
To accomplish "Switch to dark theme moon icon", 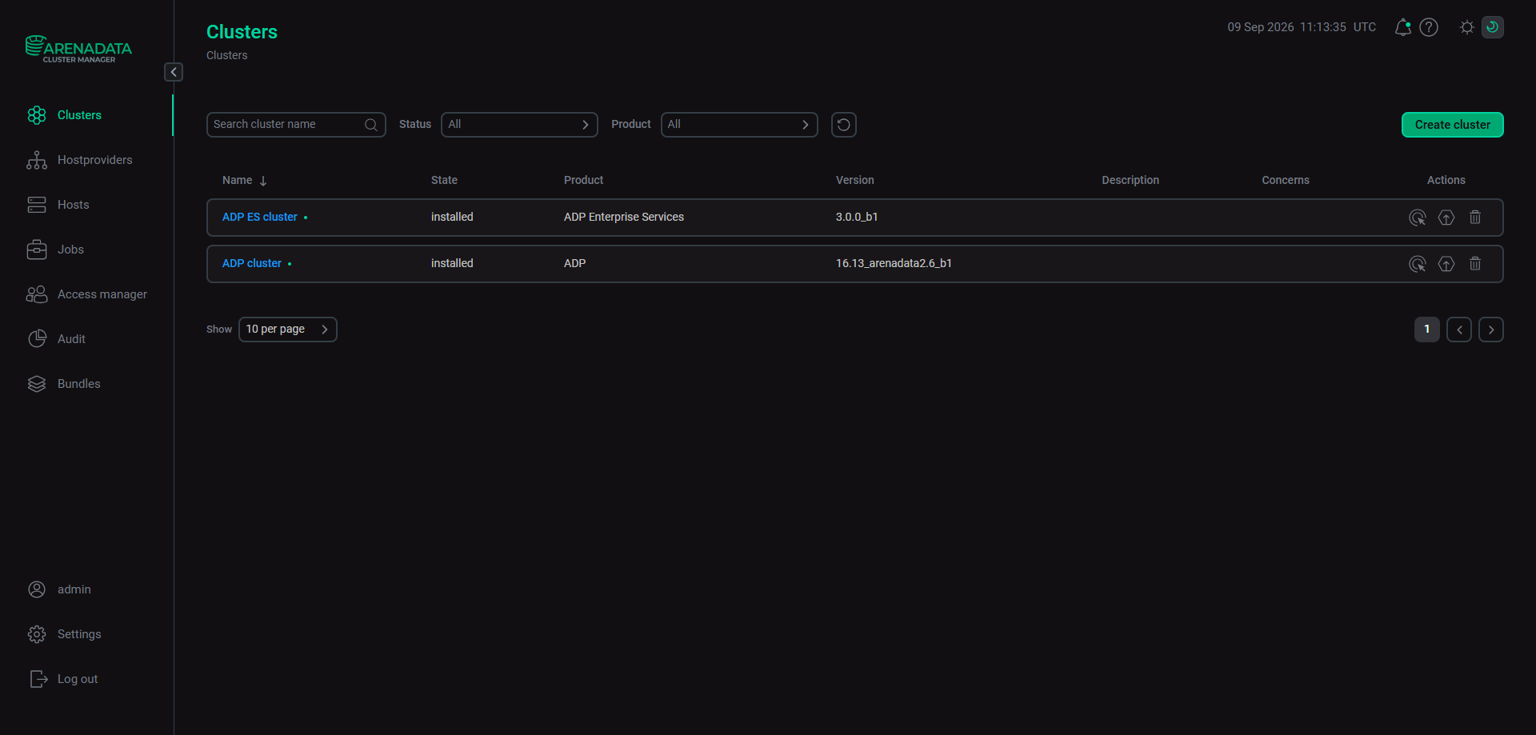I will 1493,27.
